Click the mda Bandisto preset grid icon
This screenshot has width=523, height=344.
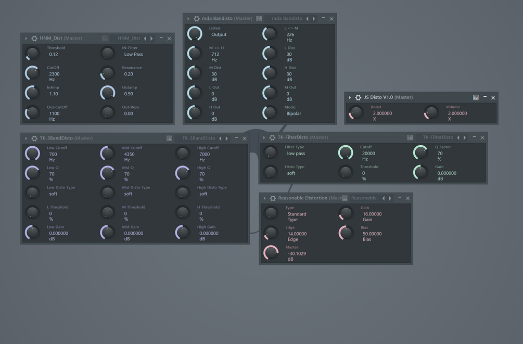click(259, 19)
